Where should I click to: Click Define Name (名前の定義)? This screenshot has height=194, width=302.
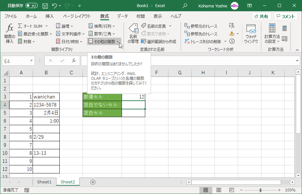click(x=154, y=26)
